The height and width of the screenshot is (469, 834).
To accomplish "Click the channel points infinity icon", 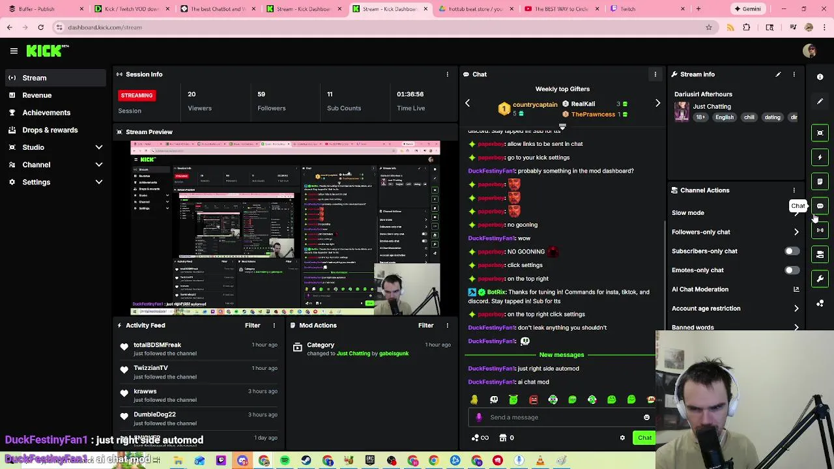I will click(x=479, y=438).
